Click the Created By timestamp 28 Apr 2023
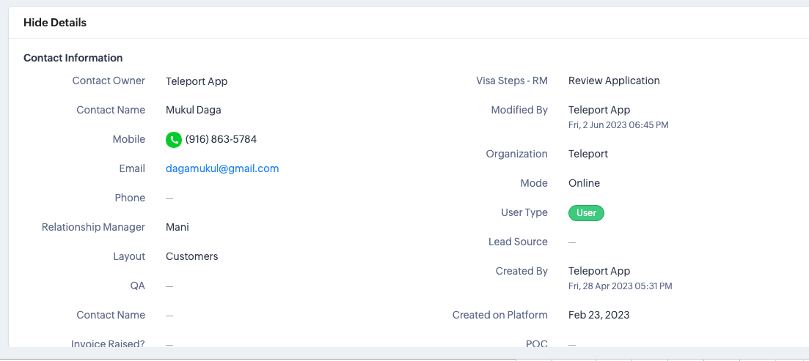Screen dimensions: 809x361 pos(620,286)
